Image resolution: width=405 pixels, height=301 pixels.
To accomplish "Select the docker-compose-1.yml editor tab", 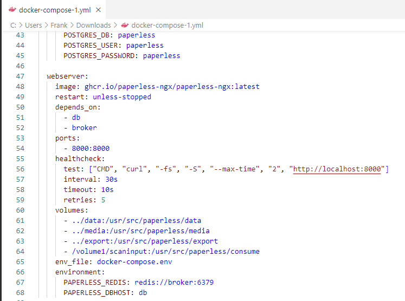I will (x=54, y=10).
